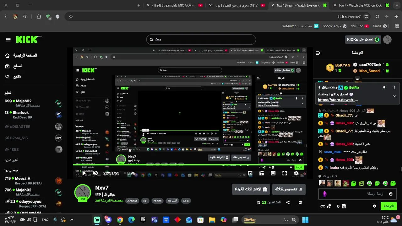
Task: Toggle fullscreen on the stream player
Action: click(x=285, y=173)
